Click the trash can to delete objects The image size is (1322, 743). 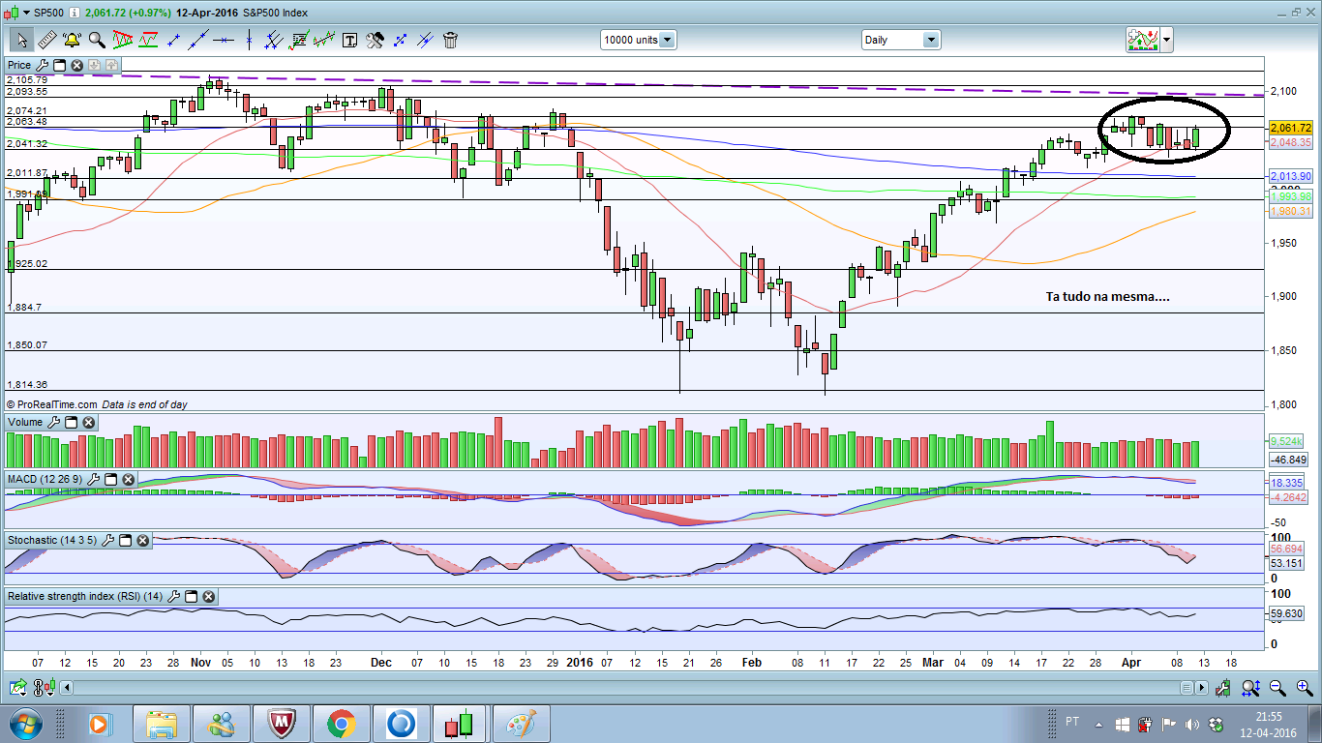point(450,40)
